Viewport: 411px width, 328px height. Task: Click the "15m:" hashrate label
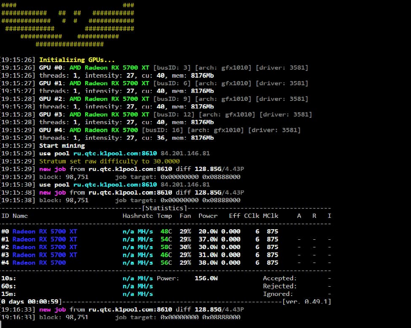pos(8,294)
